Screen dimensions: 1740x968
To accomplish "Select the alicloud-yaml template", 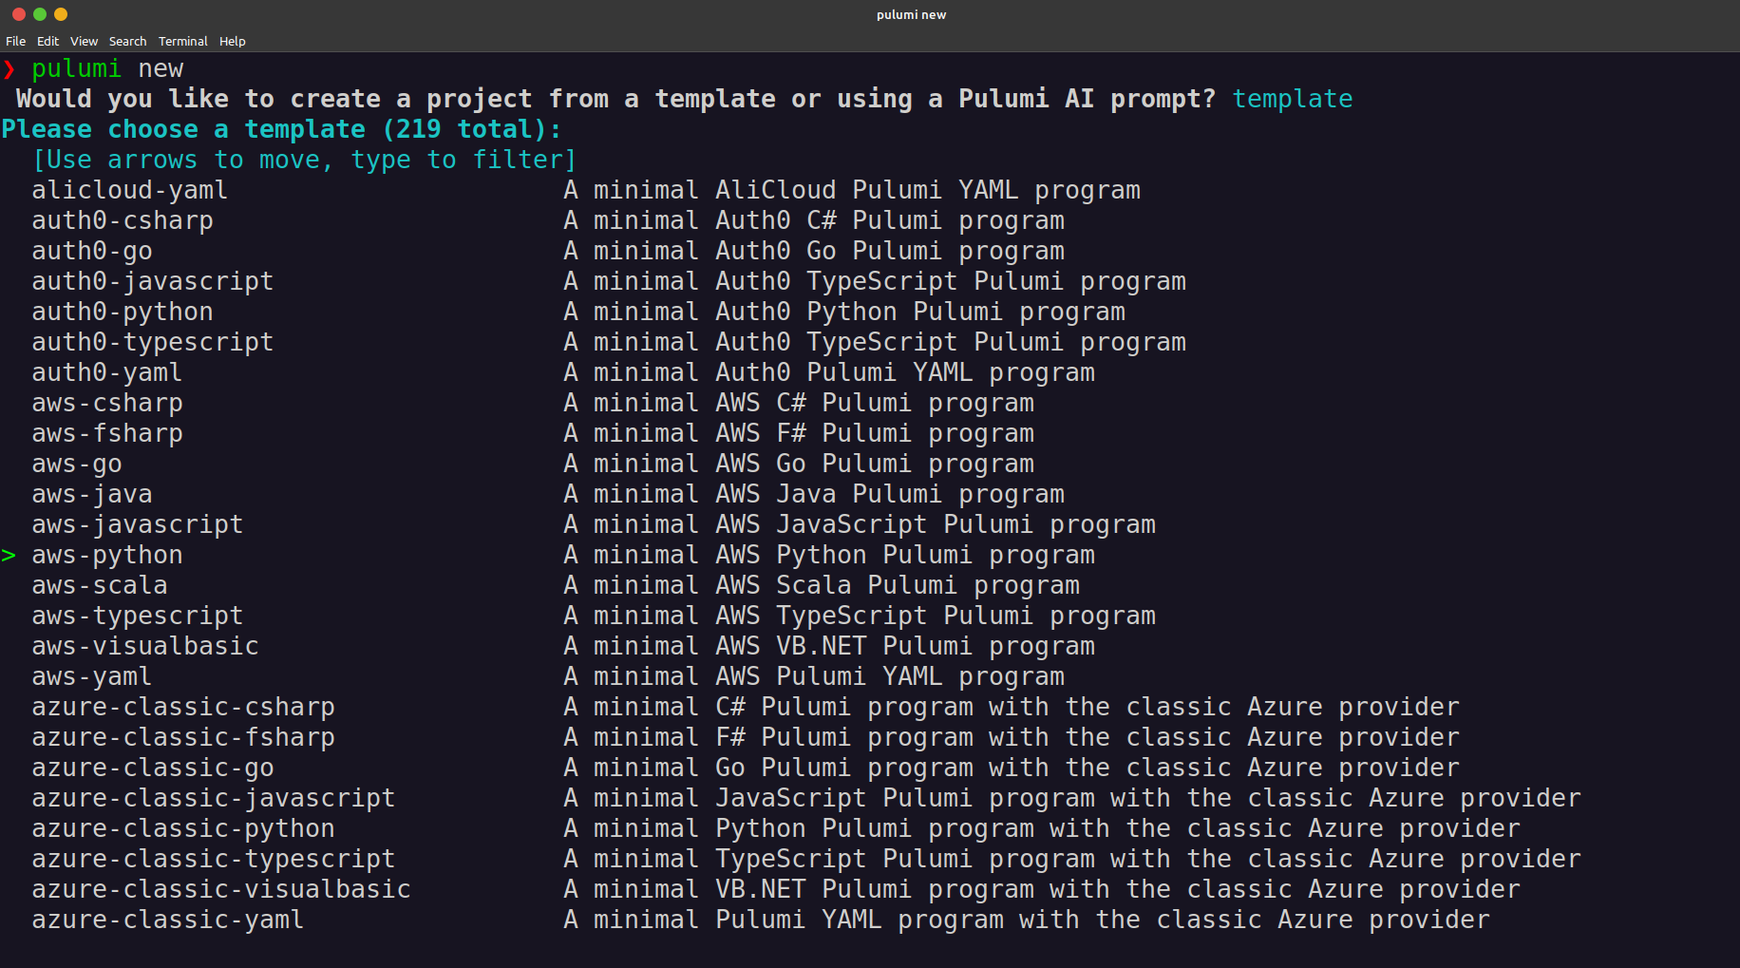I will [x=129, y=189].
